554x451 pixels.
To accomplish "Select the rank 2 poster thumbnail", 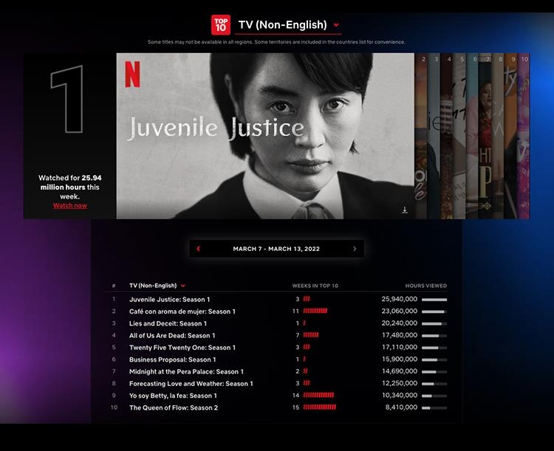I will click(422, 137).
